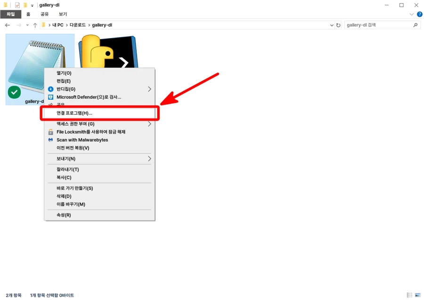Click the File Locksmith padlock icon
Viewport: 424px width, 300px height.
(x=50, y=132)
